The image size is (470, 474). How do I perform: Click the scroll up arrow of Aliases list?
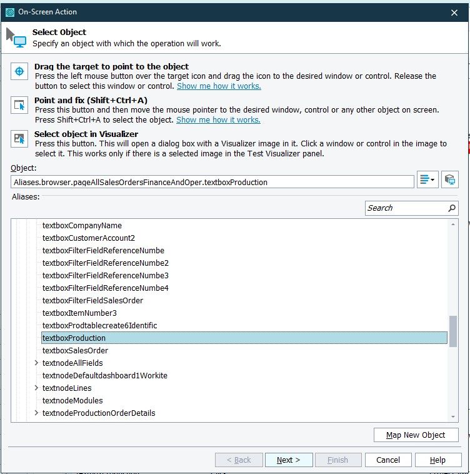[452, 224]
